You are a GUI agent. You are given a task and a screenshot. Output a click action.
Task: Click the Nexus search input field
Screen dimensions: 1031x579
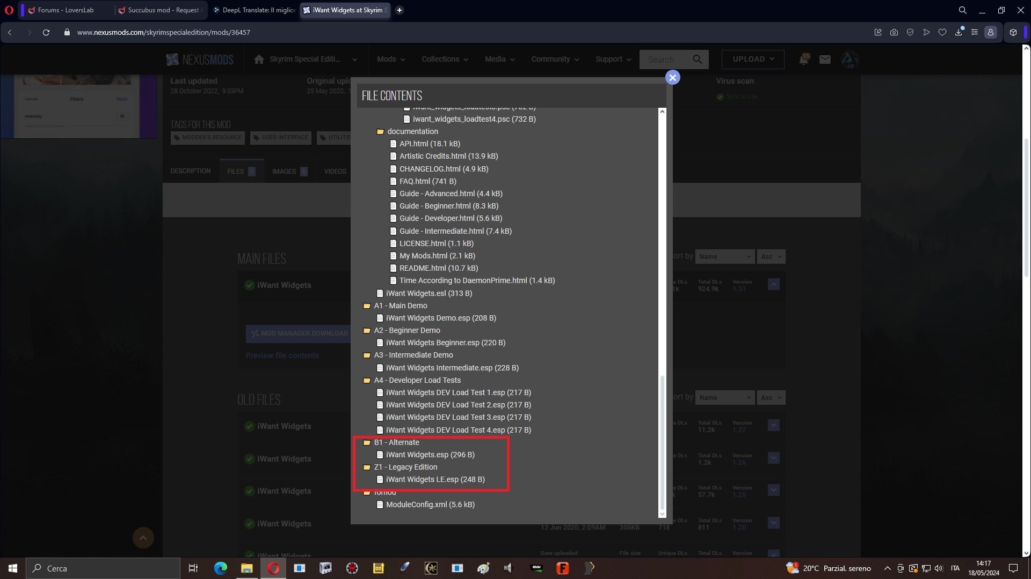[665, 60]
